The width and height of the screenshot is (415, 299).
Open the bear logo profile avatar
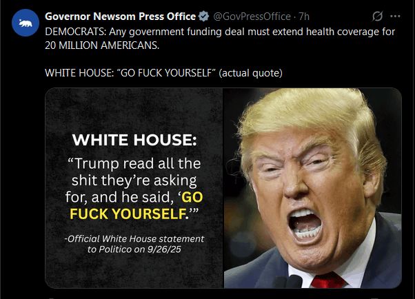[x=26, y=23]
